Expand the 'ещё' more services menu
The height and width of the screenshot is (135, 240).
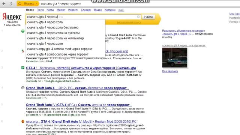point(121,10)
